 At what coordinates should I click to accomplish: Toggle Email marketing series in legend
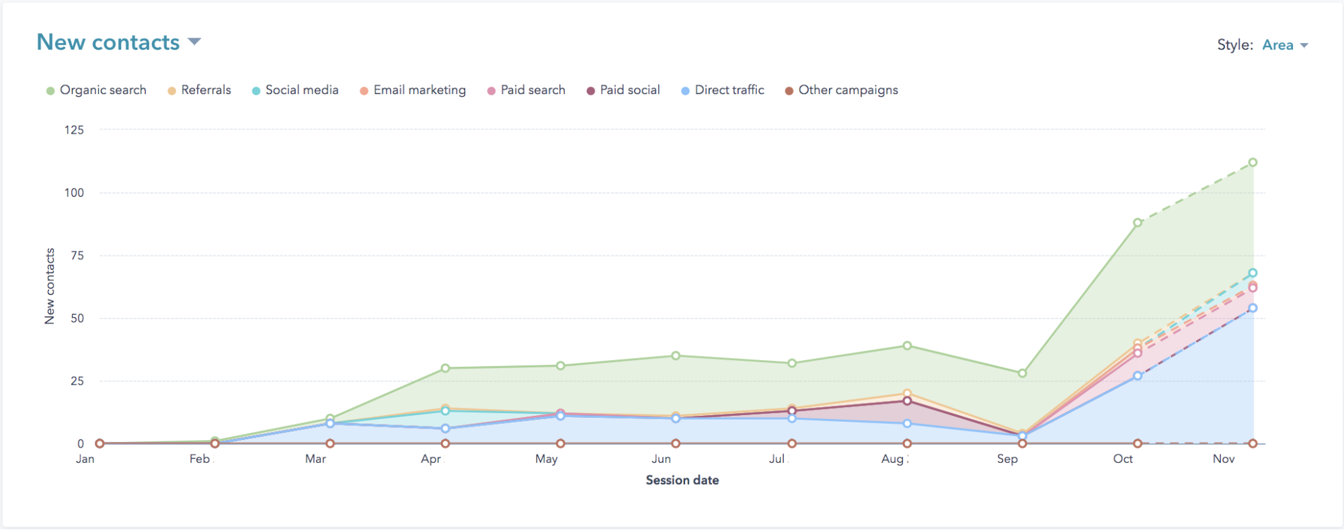coord(413,90)
